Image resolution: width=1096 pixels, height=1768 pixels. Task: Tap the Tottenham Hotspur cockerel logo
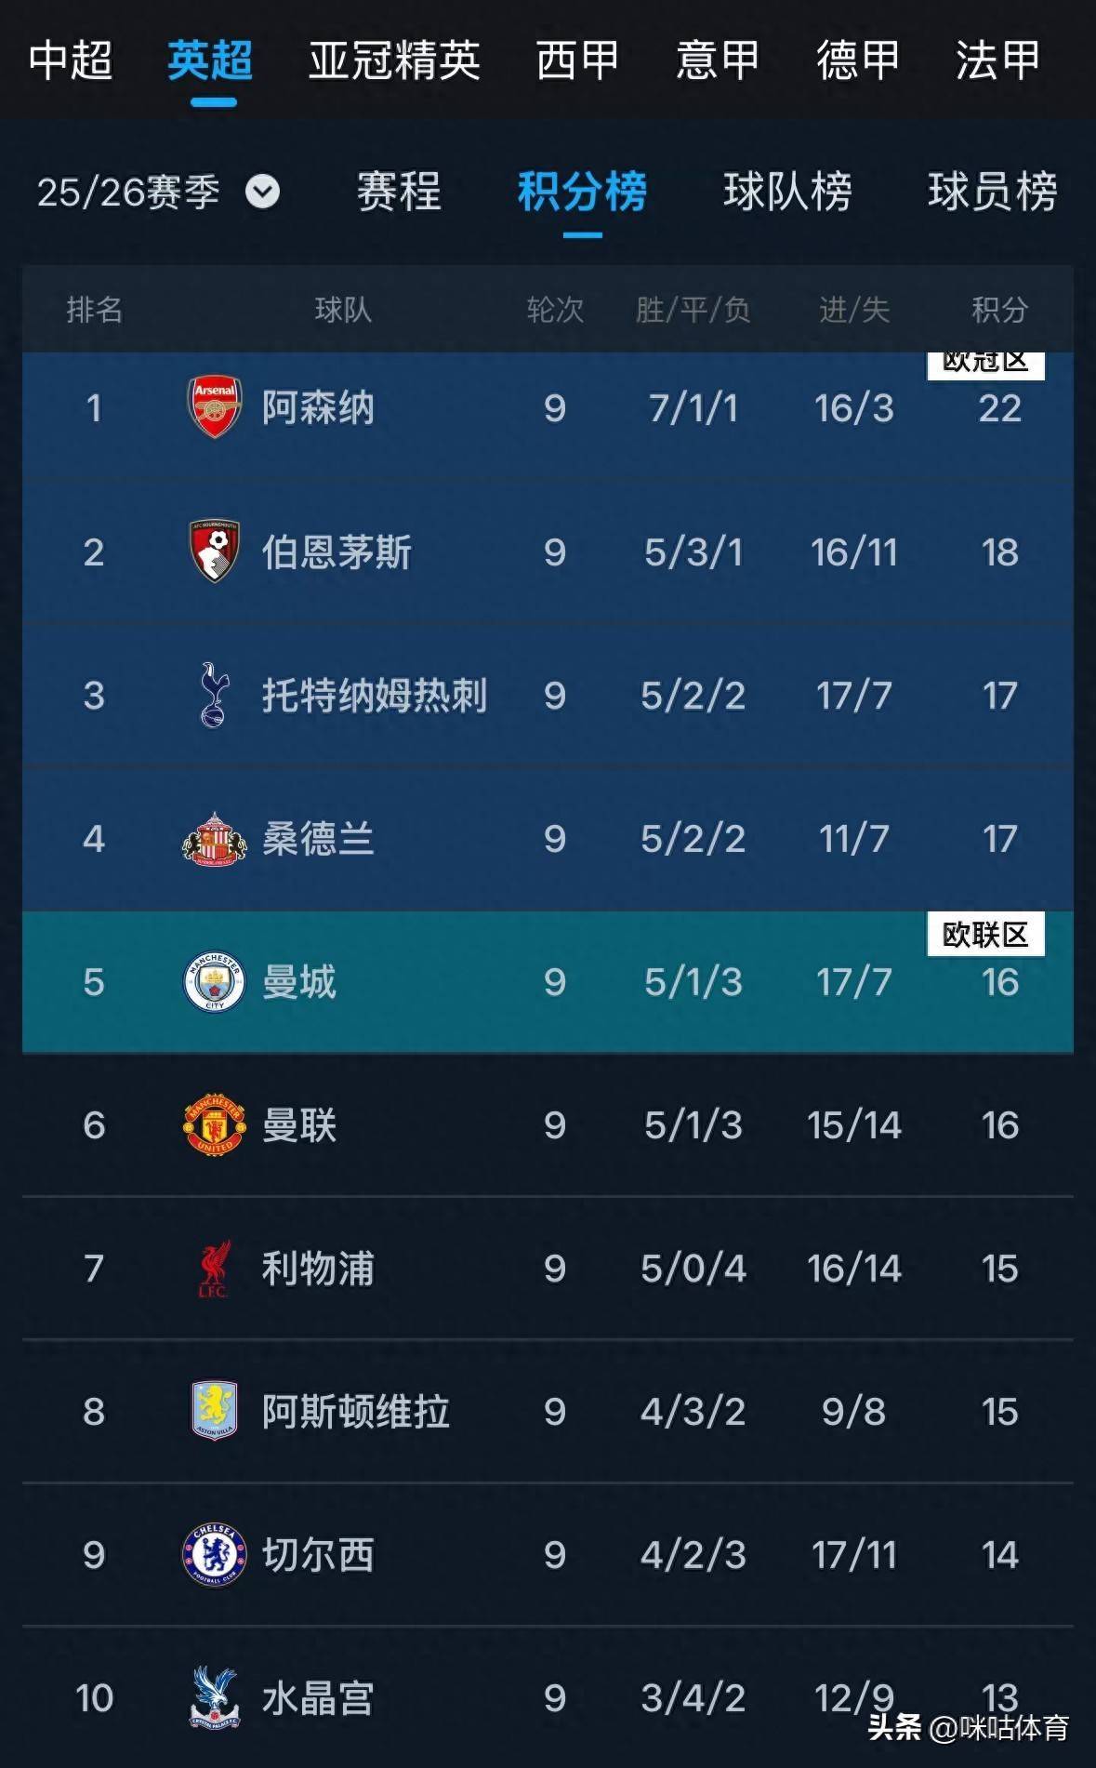pyautogui.click(x=214, y=695)
